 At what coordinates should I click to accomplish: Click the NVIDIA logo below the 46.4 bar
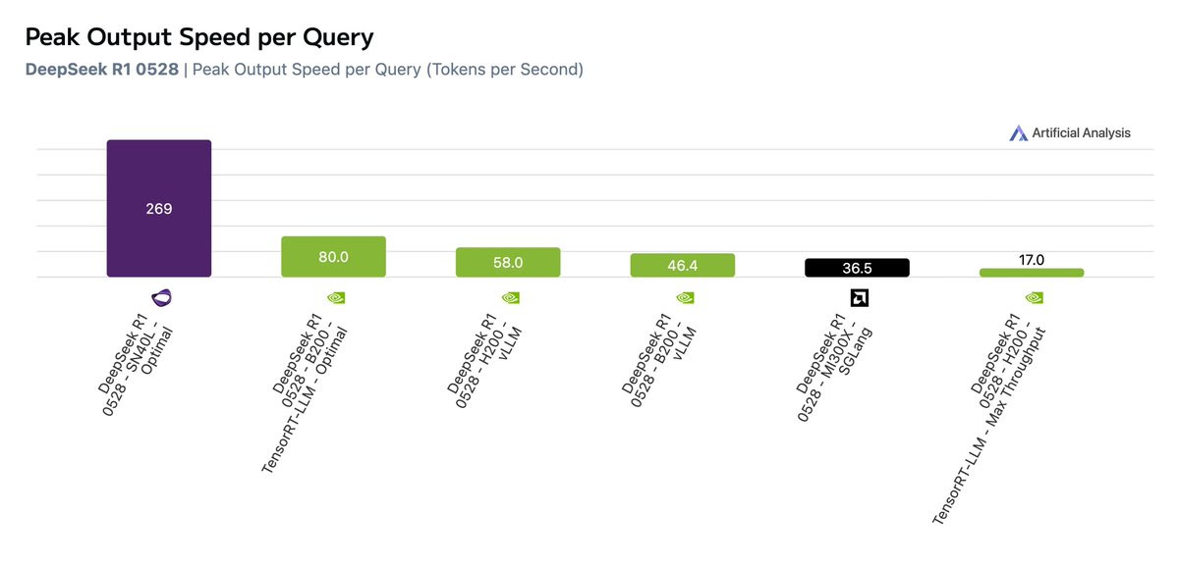tap(683, 297)
